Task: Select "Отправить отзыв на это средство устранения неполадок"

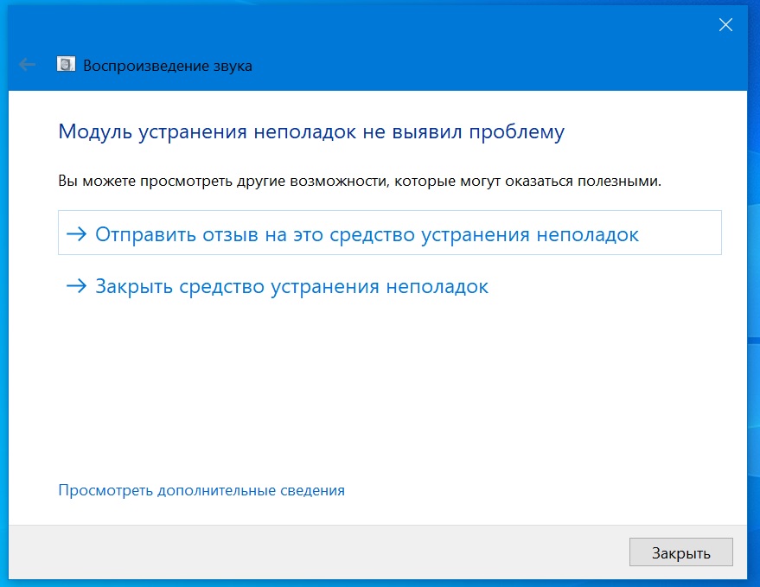Action: (x=367, y=234)
